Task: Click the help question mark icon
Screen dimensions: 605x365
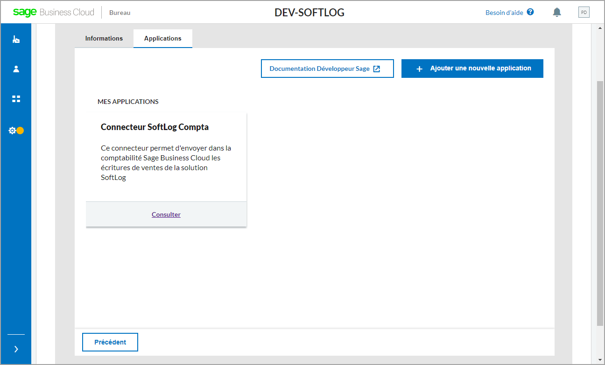Action: coord(530,12)
